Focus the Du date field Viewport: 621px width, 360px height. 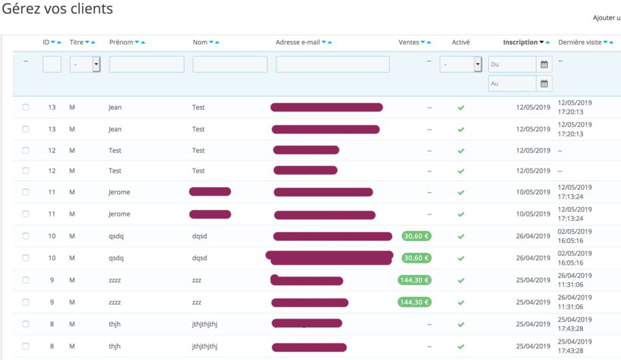click(512, 64)
